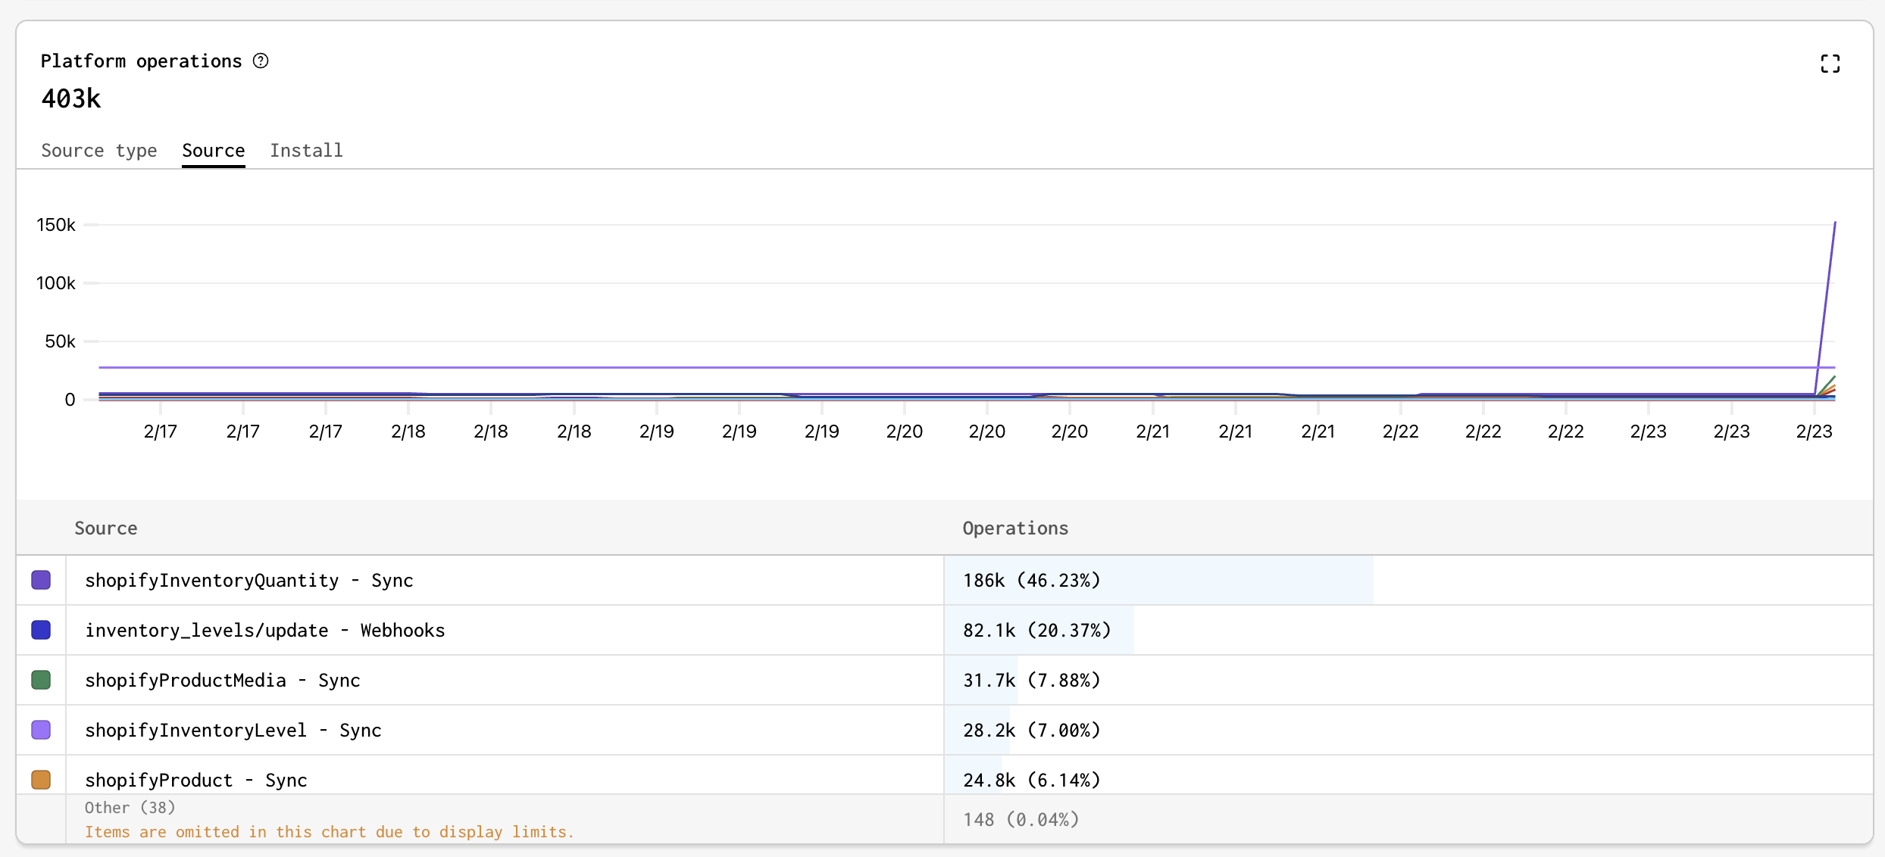Screen dimensions: 1885x857
Task: Click the shopifyProductMedia green color swatch
Action: click(41, 680)
